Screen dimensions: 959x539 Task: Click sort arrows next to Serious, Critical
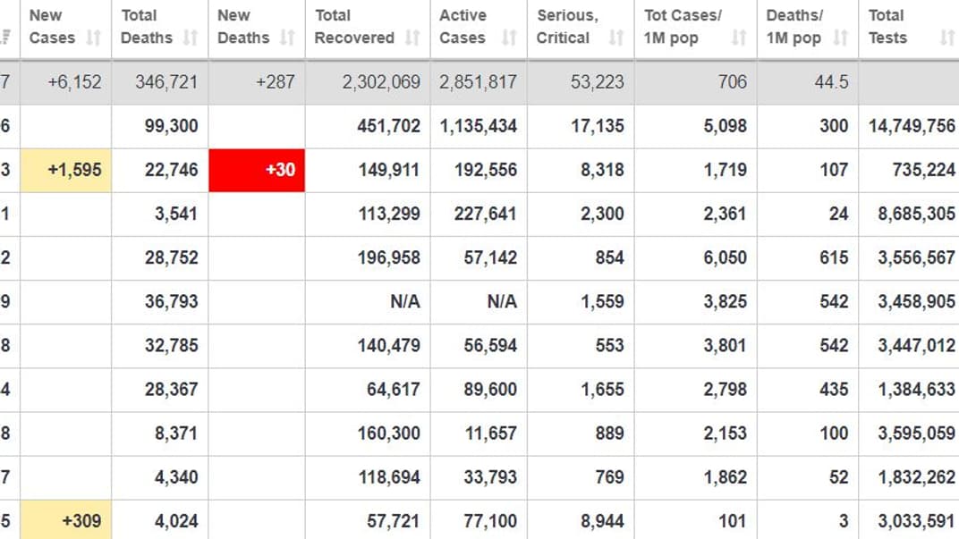pyautogui.click(x=616, y=38)
